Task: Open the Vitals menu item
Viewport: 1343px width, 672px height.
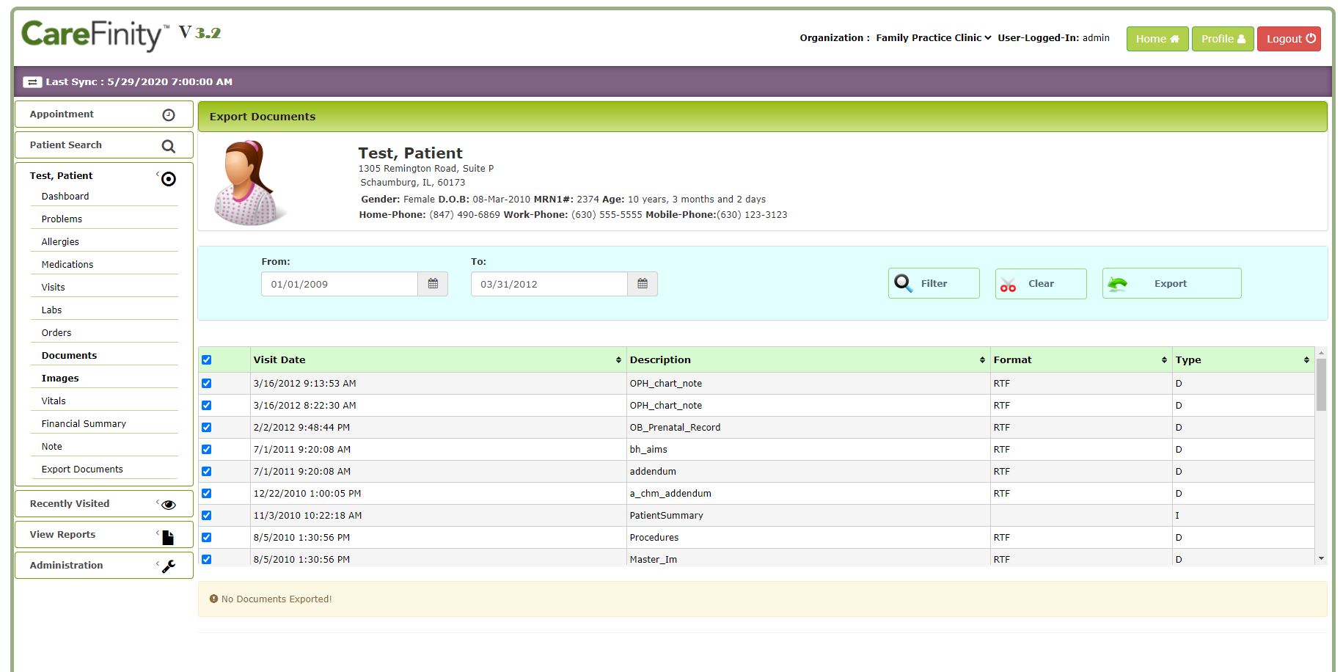Action: 54,401
